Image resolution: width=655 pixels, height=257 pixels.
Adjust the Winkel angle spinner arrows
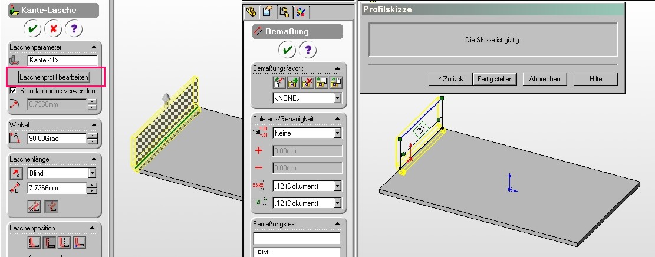pyautogui.click(x=93, y=139)
